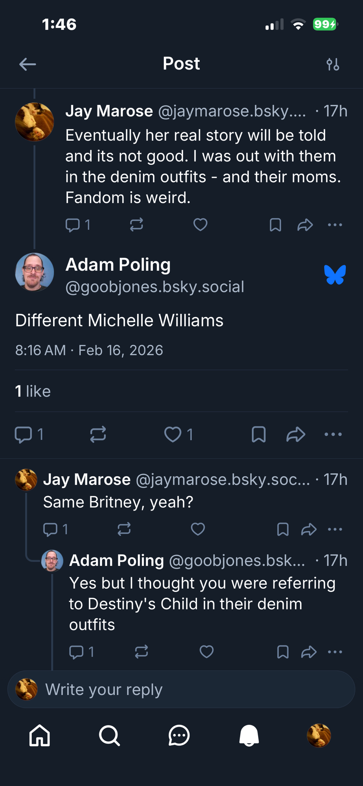Repost Adam Poling's main post
The height and width of the screenshot is (786, 363).
pos(98,434)
